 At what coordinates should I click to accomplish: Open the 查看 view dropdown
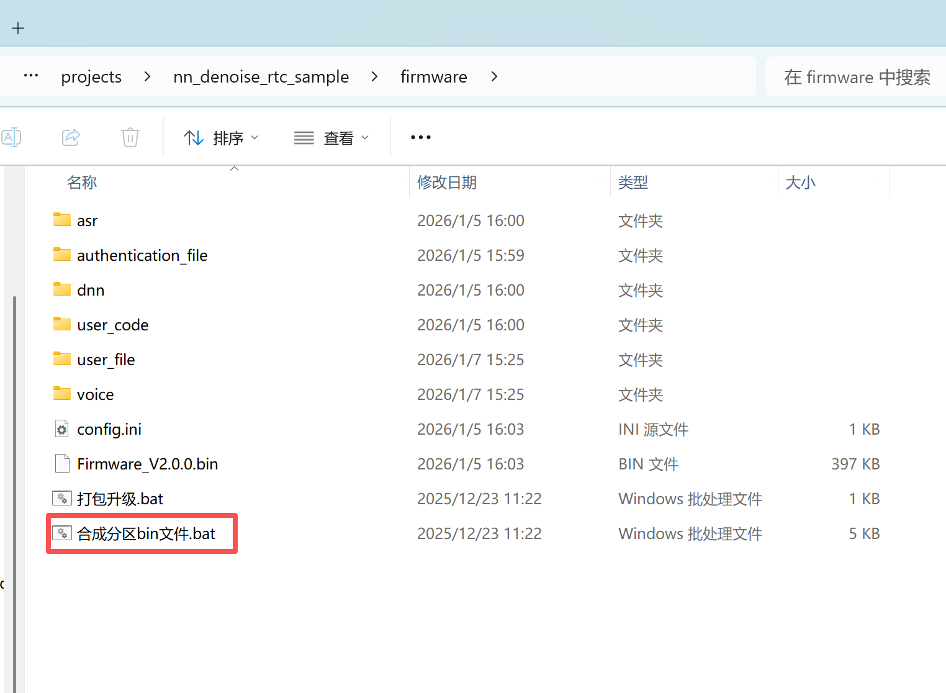click(331, 138)
